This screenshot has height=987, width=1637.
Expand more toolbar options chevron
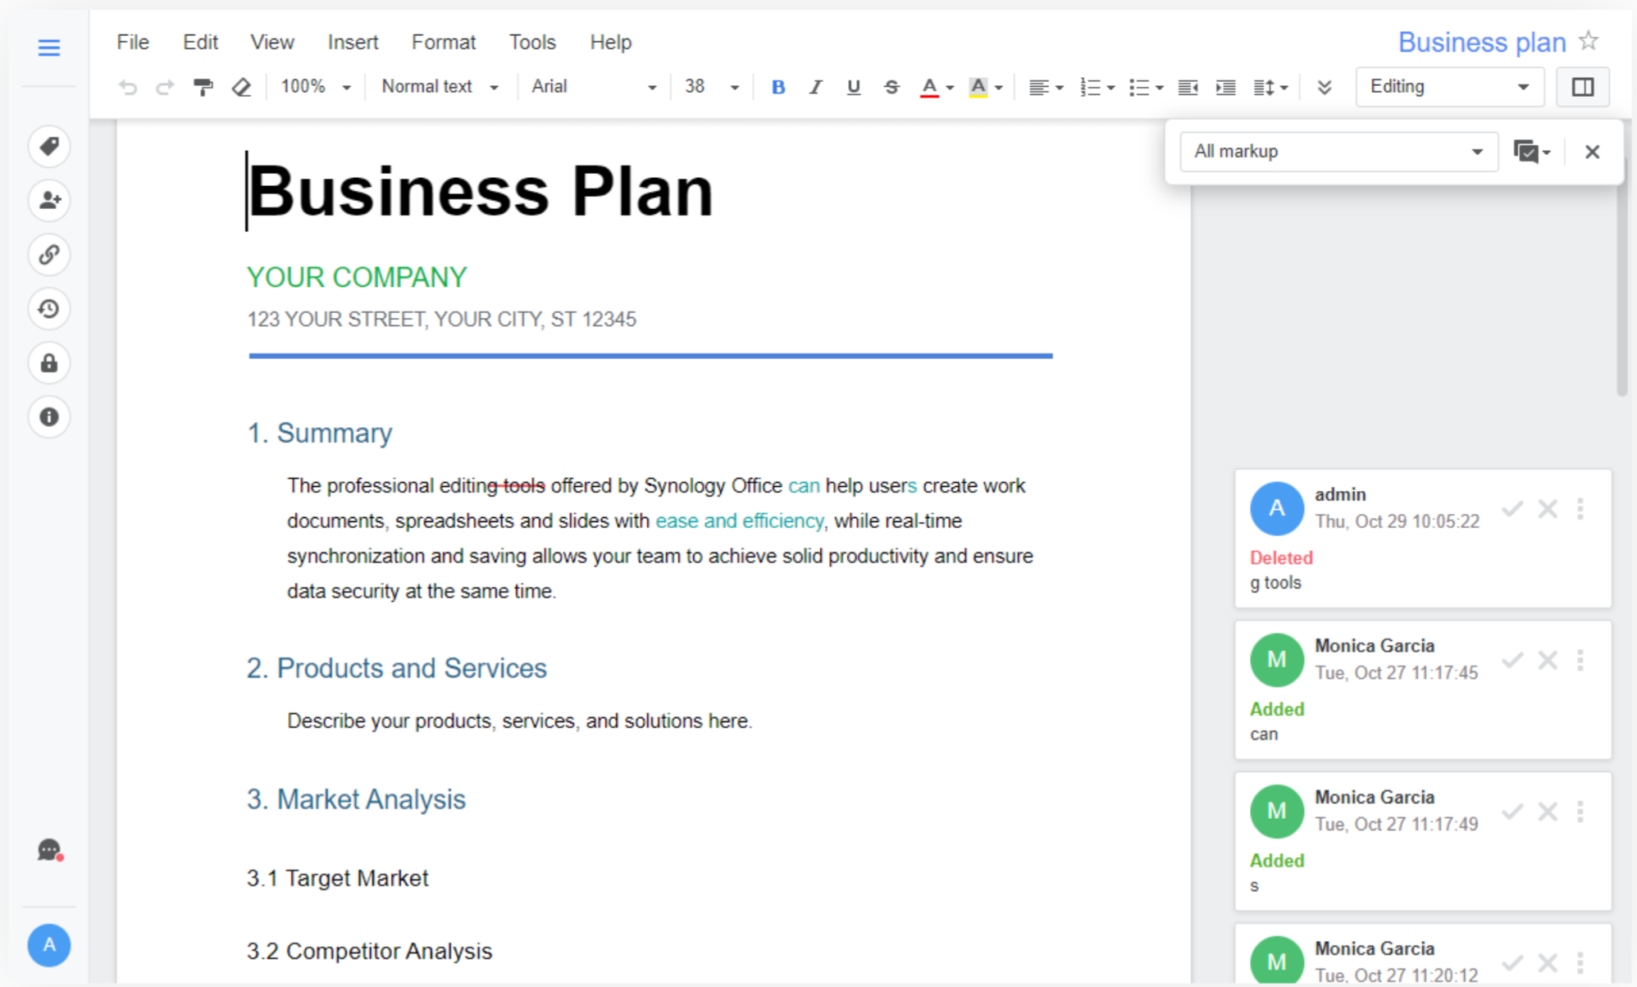(x=1324, y=87)
